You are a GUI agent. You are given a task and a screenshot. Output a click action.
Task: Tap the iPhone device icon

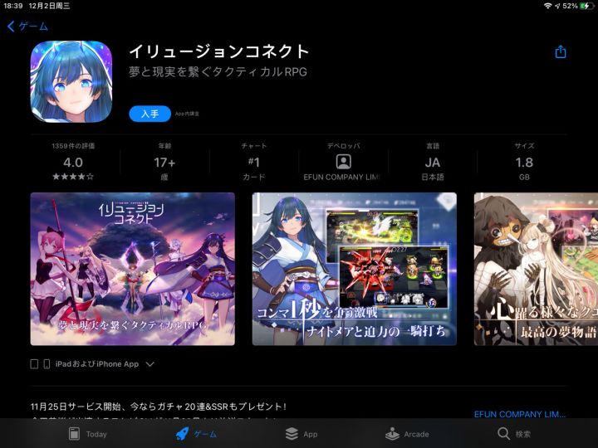click(47, 364)
